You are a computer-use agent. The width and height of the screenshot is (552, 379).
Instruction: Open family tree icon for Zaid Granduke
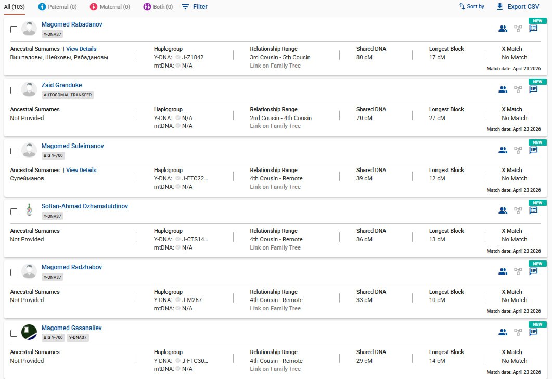[518, 89]
